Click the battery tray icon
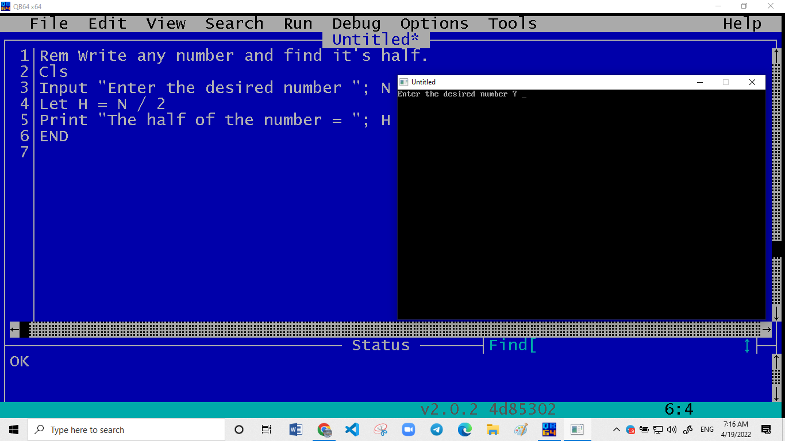Viewport: 785px width, 441px height. point(644,430)
